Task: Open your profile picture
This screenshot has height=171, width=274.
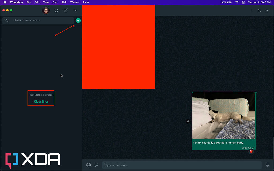Action: [46, 10]
